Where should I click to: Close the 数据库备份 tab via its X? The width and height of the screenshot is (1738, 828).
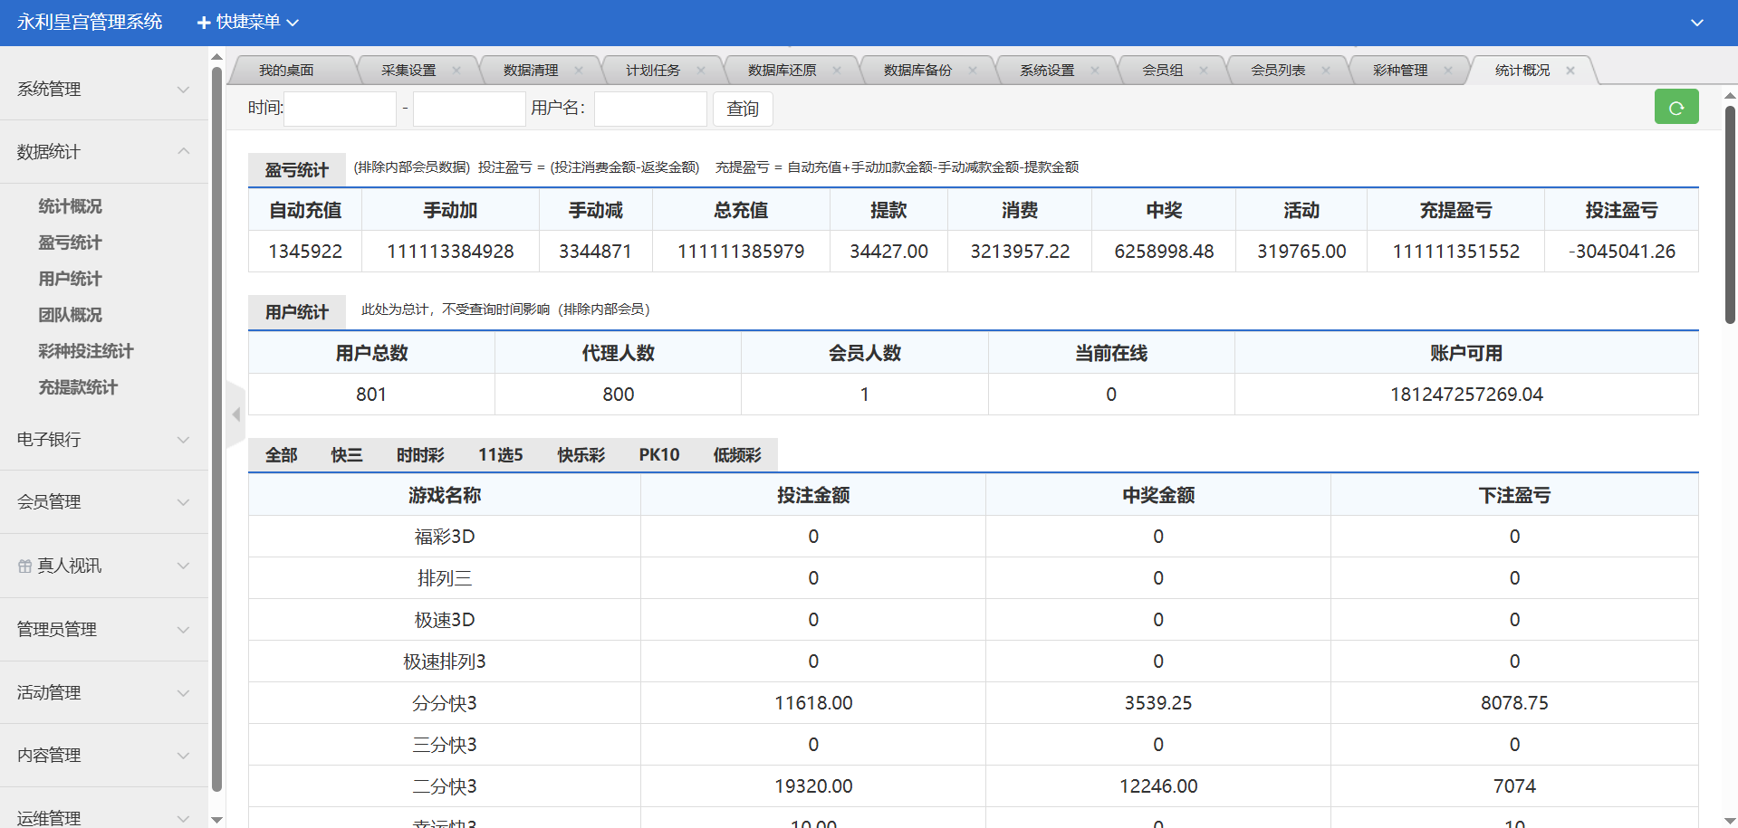(973, 71)
